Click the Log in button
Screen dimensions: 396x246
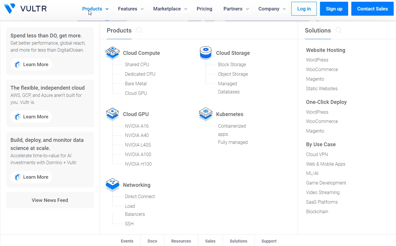[x=304, y=9]
